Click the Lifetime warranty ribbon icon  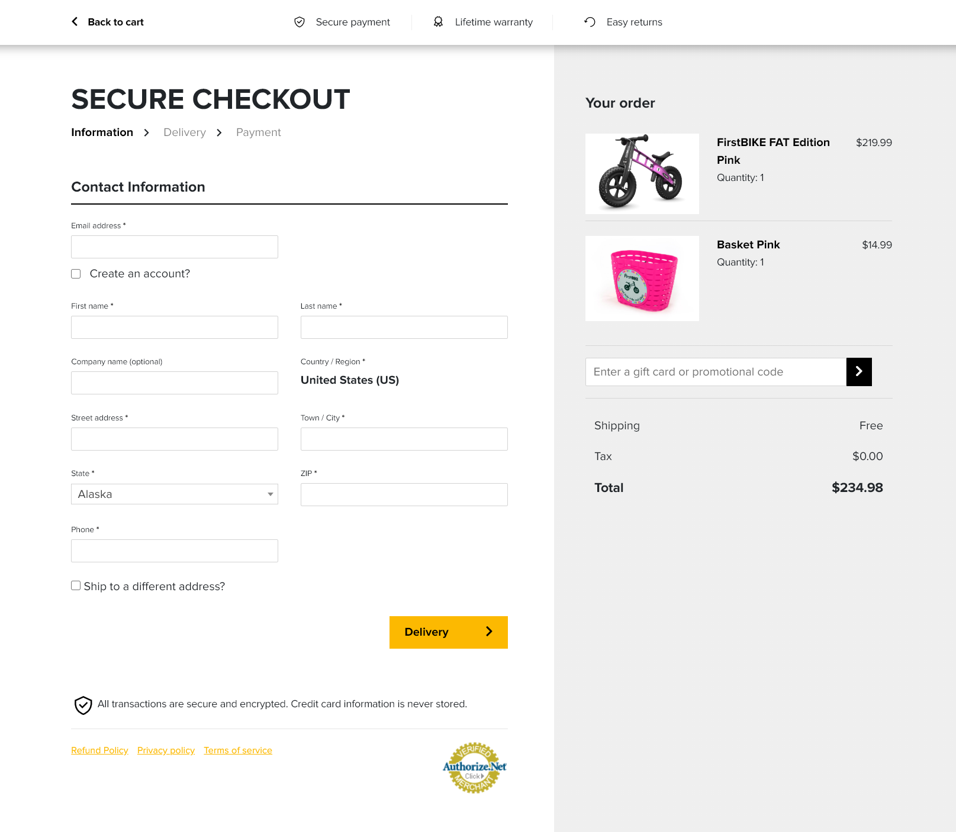click(438, 22)
